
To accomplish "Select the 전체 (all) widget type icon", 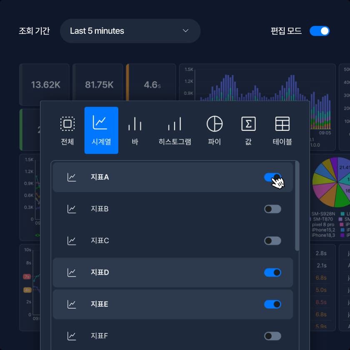I will click(x=67, y=124).
